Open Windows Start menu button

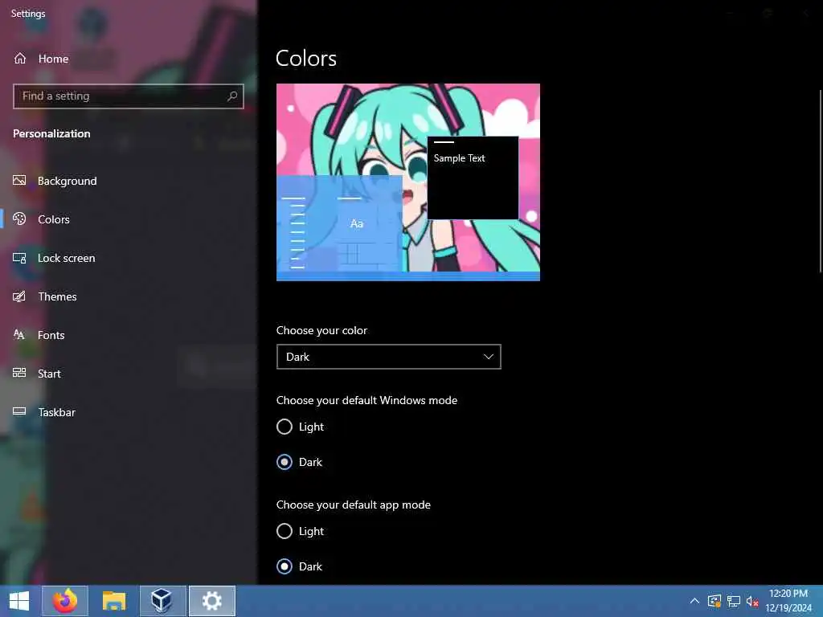19,601
